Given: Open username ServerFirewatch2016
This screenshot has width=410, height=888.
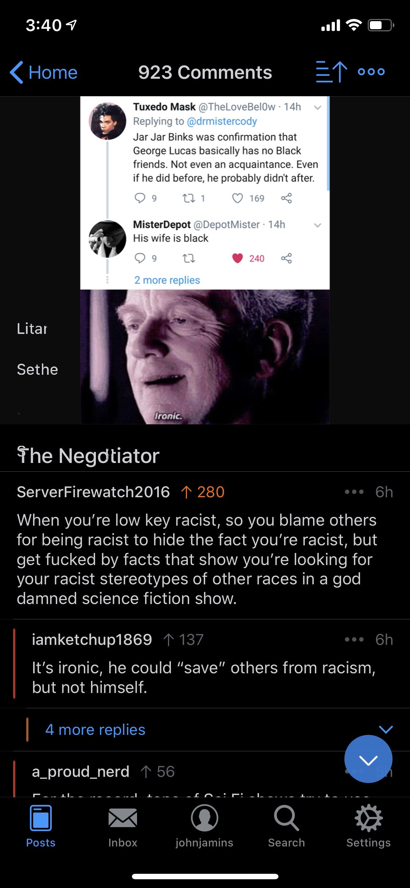Looking at the screenshot, I should tap(93, 492).
